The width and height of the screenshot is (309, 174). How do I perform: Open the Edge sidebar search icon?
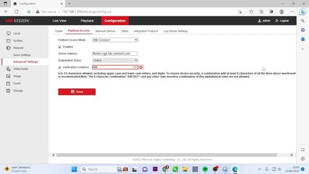(x=303, y=21)
